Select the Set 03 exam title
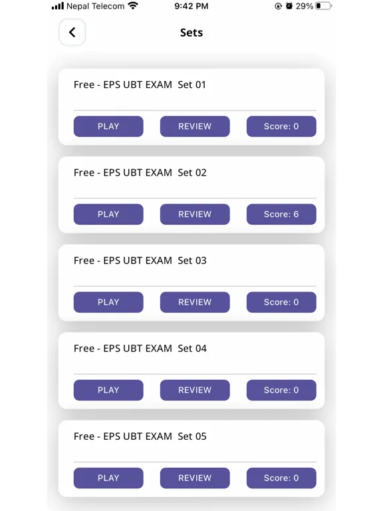383x511 pixels. point(140,260)
